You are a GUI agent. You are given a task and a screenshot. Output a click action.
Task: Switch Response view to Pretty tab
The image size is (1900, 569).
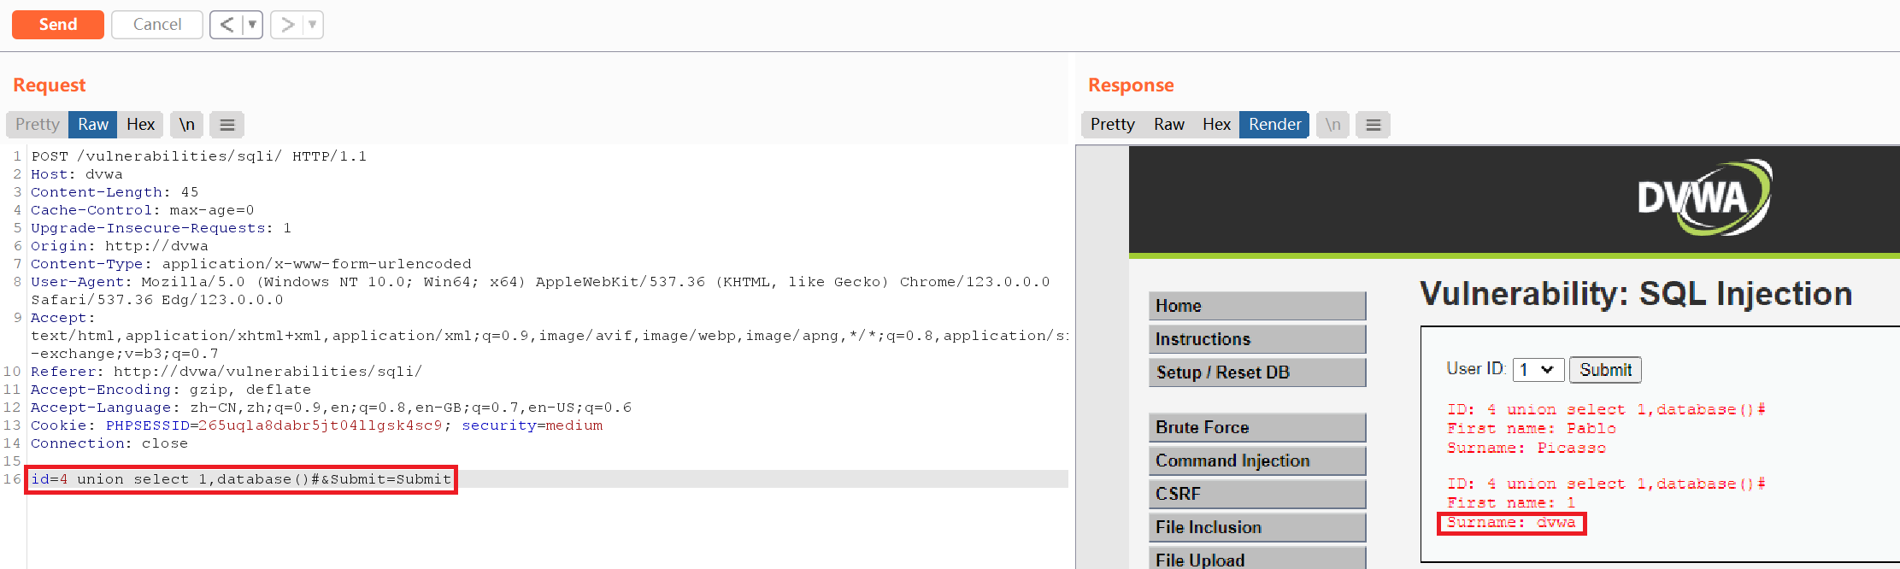click(x=1113, y=125)
